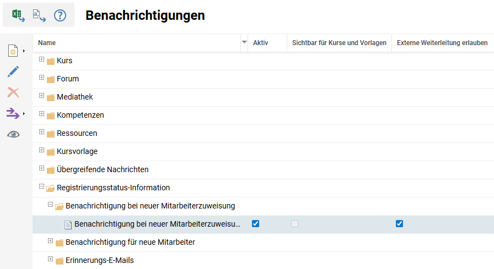Tick the Sichtbar für Kurse checkbox
The height and width of the screenshot is (269, 494).
tap(294, 224)
